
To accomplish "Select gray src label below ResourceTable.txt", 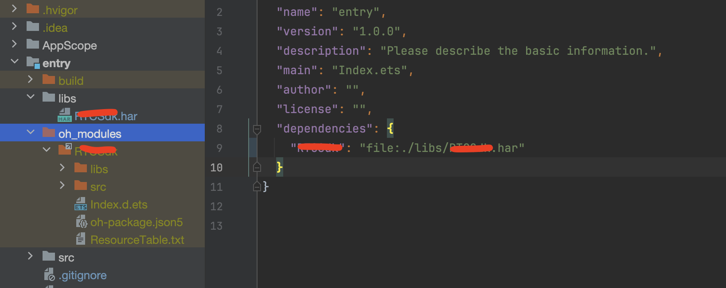I will [66, 258].
